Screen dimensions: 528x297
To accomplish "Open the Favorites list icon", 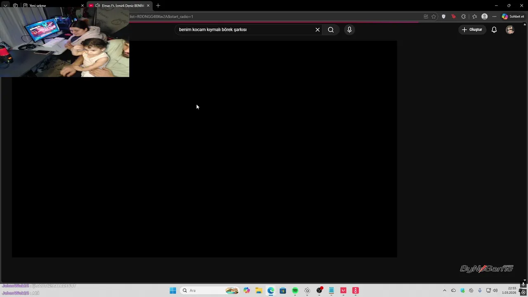I will 474,16.
